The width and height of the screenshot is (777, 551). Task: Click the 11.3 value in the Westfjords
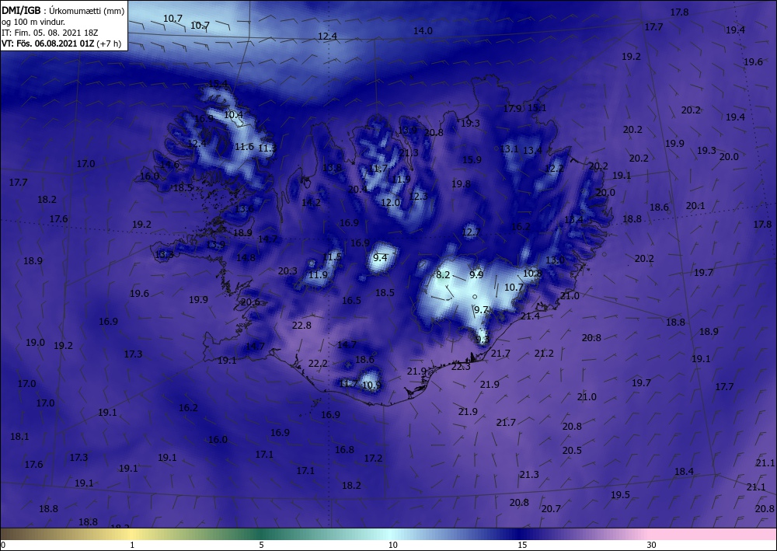coord(267,148)
